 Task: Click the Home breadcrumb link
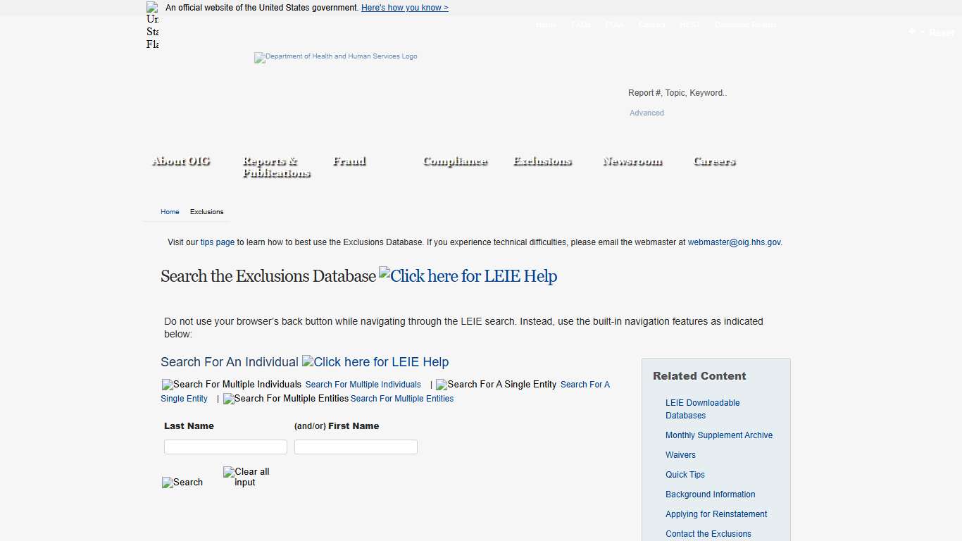[x=169, y=211]
